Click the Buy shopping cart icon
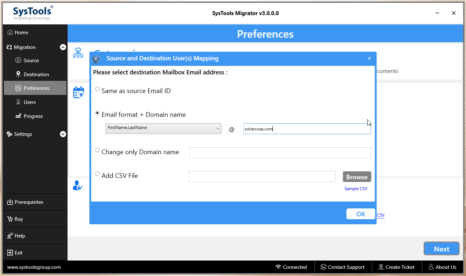This screenshot has width=466, height=276. (10, 219)
